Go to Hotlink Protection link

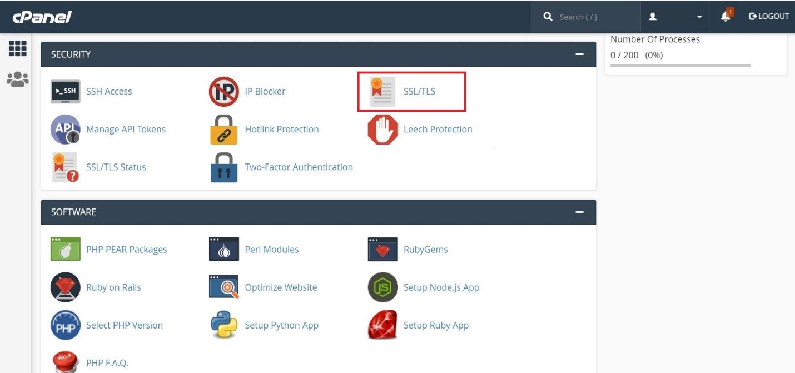click(282, 129)
